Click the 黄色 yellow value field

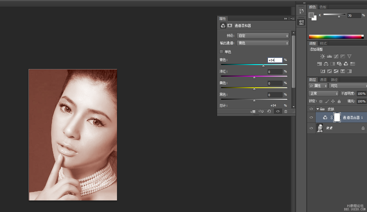point(275,83)
